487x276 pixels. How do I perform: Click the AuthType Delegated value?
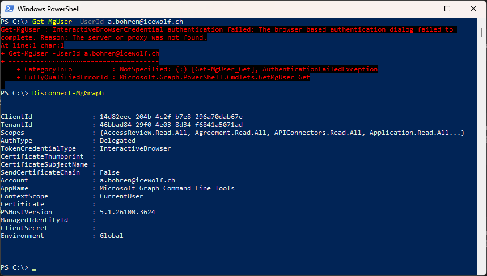coord(117,141)
